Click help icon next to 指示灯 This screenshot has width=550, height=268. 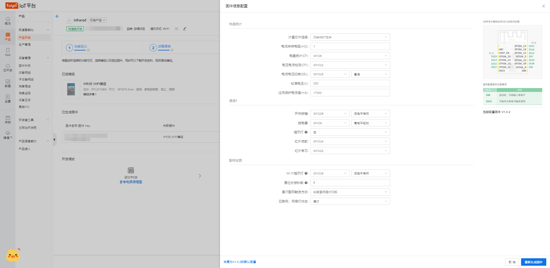point(306,132)
